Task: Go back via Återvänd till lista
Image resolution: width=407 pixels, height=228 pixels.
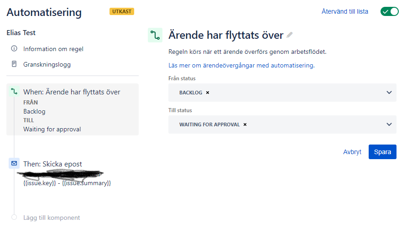Action: (x=344, y=11)
